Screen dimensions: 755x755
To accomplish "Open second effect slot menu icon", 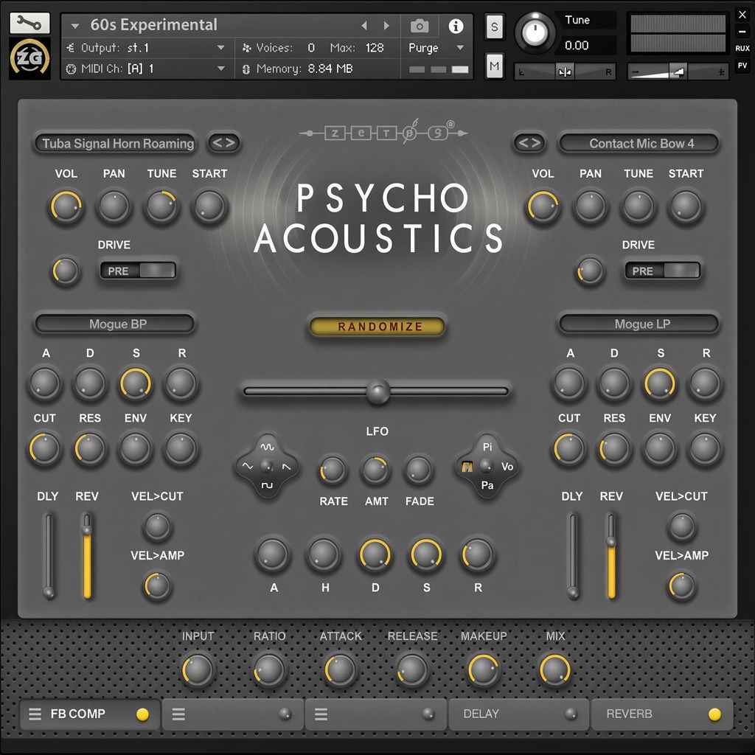I will (178, 714).
